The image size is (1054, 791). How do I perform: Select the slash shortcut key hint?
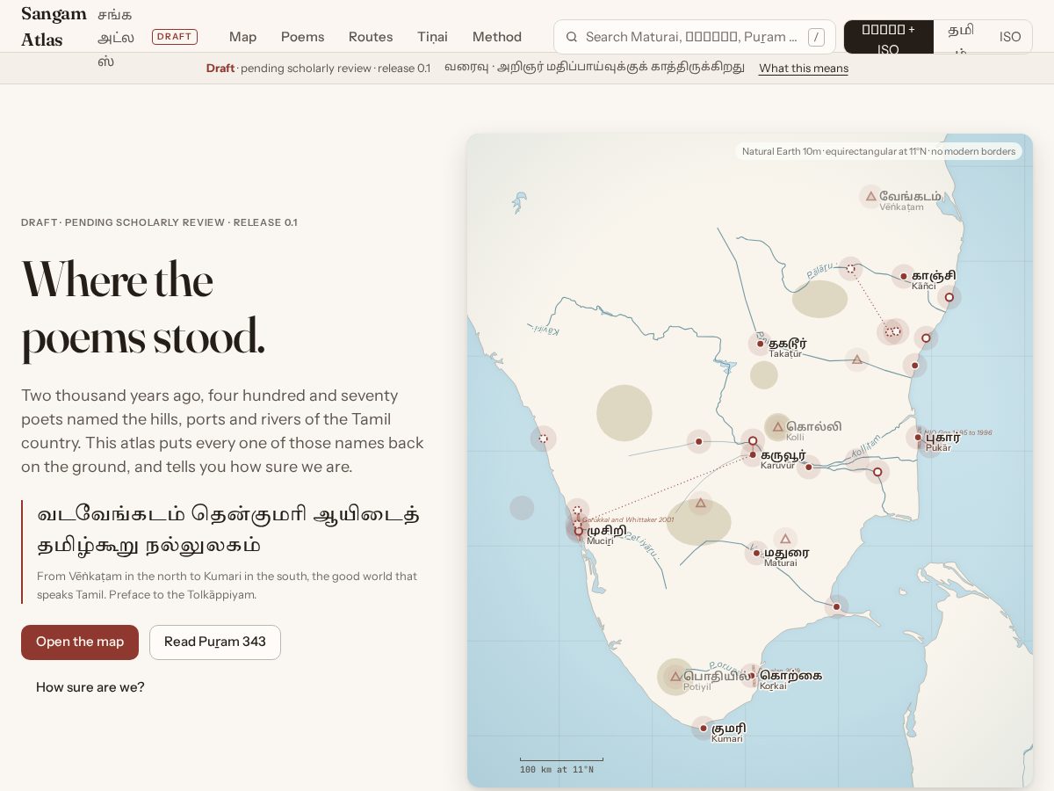click(816, 37)
